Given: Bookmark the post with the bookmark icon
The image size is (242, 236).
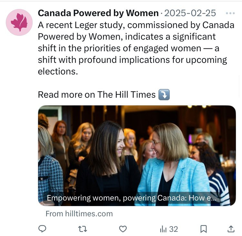Looking at the screenshot, I should (x=204, y=229).
